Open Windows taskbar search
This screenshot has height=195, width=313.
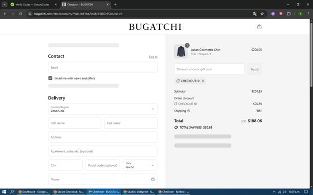[x=12, y=192]
